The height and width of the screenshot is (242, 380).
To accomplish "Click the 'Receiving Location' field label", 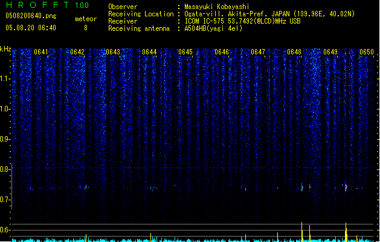I will coord(141,14).
